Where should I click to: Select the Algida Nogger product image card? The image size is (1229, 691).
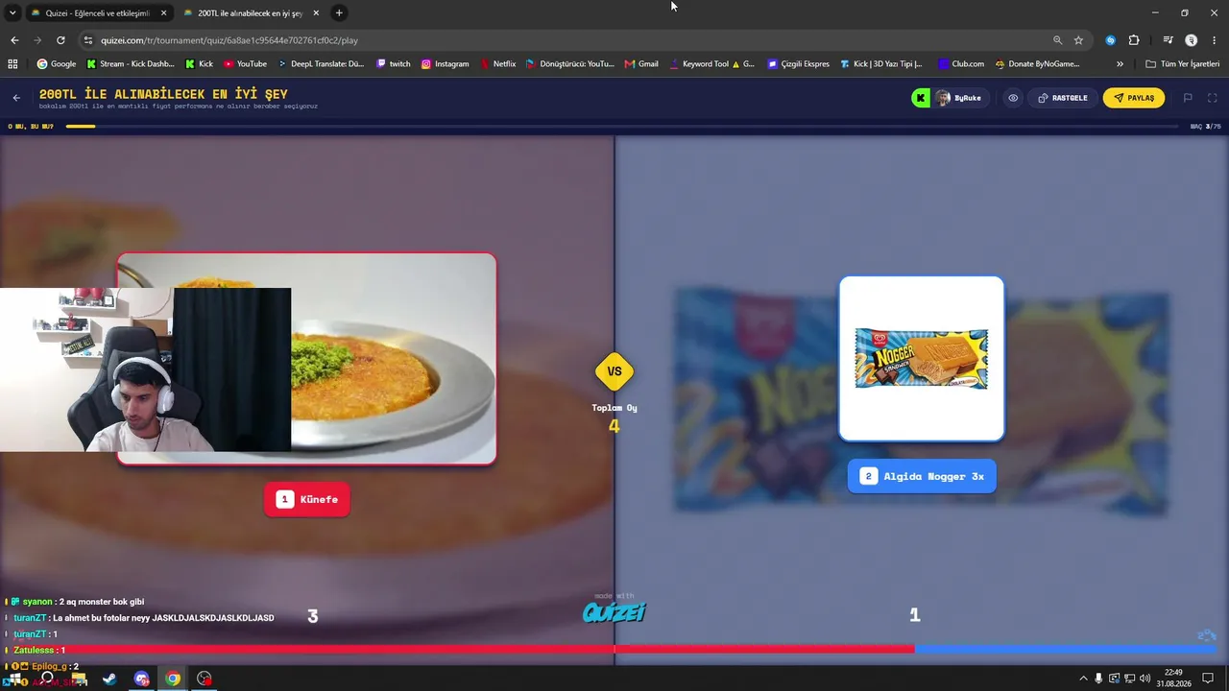(922, 359)
